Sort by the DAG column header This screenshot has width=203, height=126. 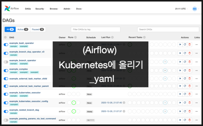coord(12,37)
